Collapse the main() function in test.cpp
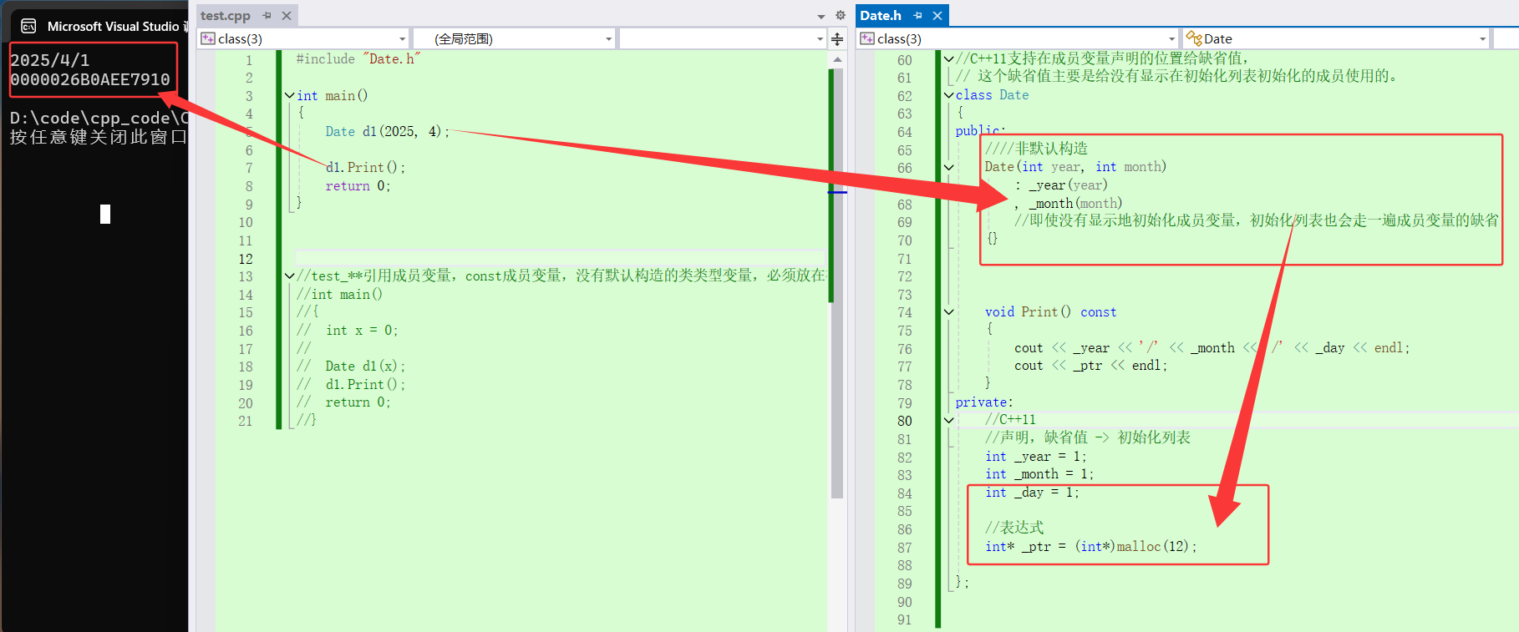1519x632 pixels. point(289,96)
